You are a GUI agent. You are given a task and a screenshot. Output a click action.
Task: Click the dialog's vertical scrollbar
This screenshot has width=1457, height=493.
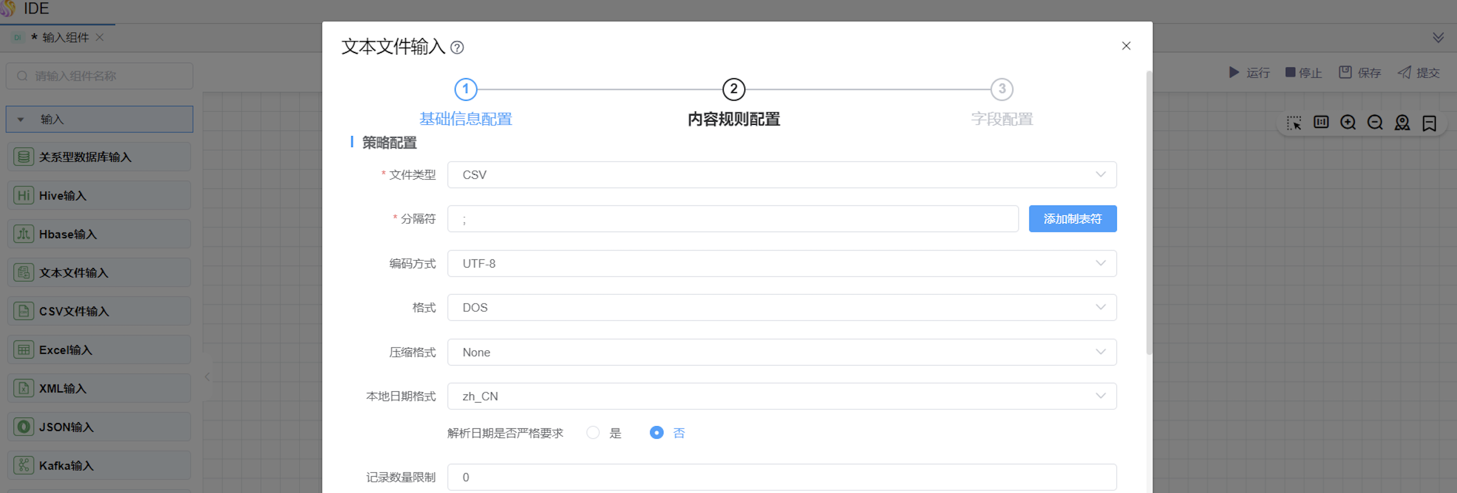pyautogui.click(x=1149, y=213)
